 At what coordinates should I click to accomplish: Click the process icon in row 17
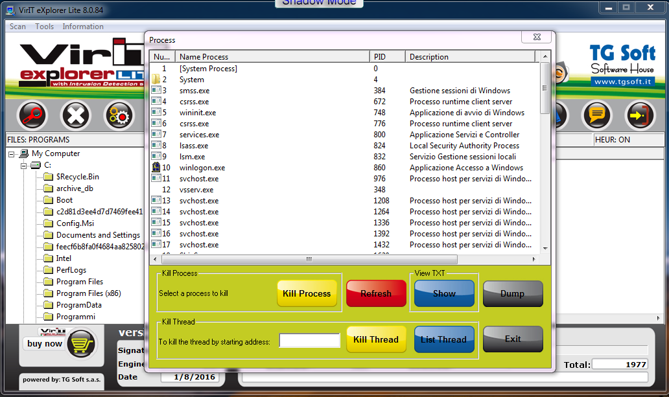click(156, 244)
